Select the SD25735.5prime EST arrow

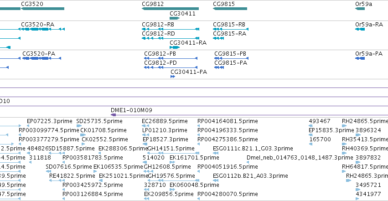click(x=79, y=126)
